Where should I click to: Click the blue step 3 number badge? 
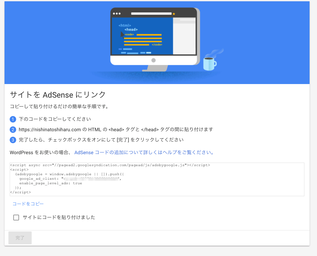click(13, 140)
